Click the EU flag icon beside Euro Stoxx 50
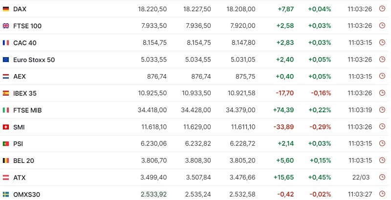 (x=6, y=60)
